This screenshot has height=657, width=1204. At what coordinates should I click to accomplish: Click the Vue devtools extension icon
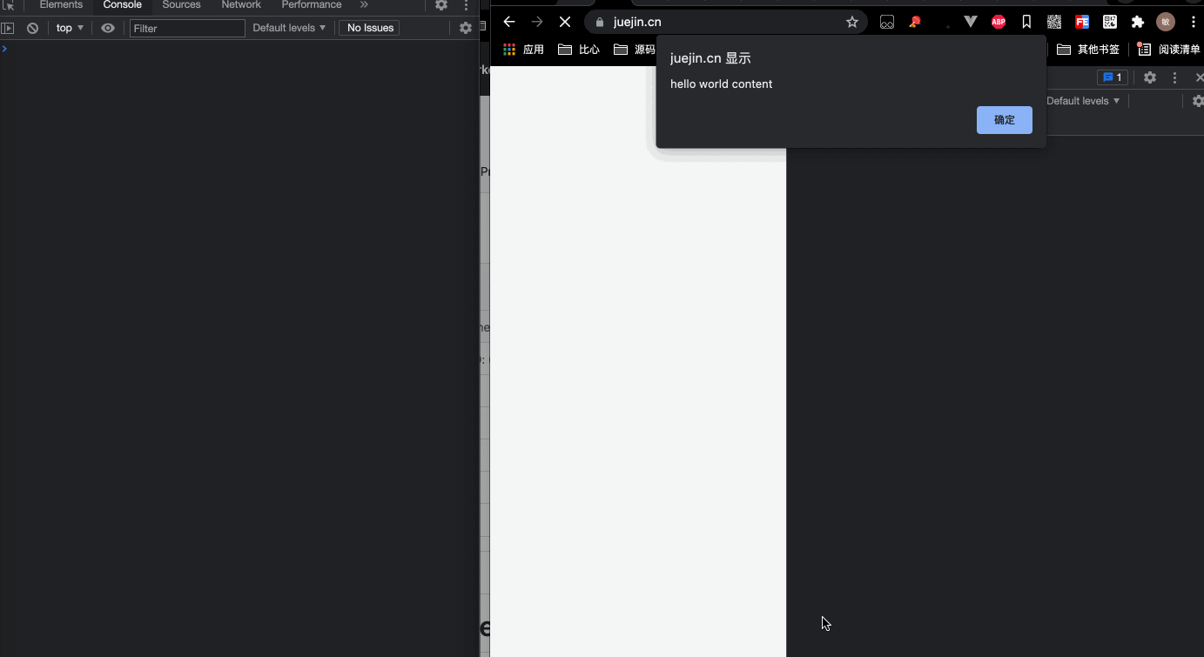[x=971, y=22]
